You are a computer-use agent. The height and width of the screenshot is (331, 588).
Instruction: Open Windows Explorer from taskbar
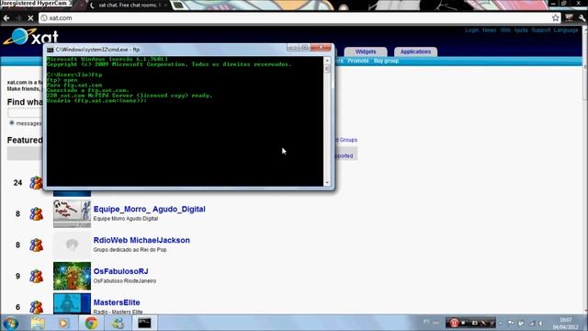[38, 323]
